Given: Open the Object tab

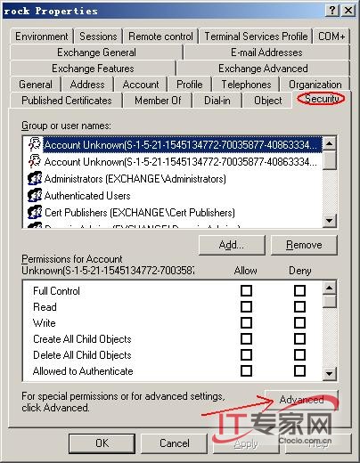Looking at the screenshot, I should click(x=267, y=101).
